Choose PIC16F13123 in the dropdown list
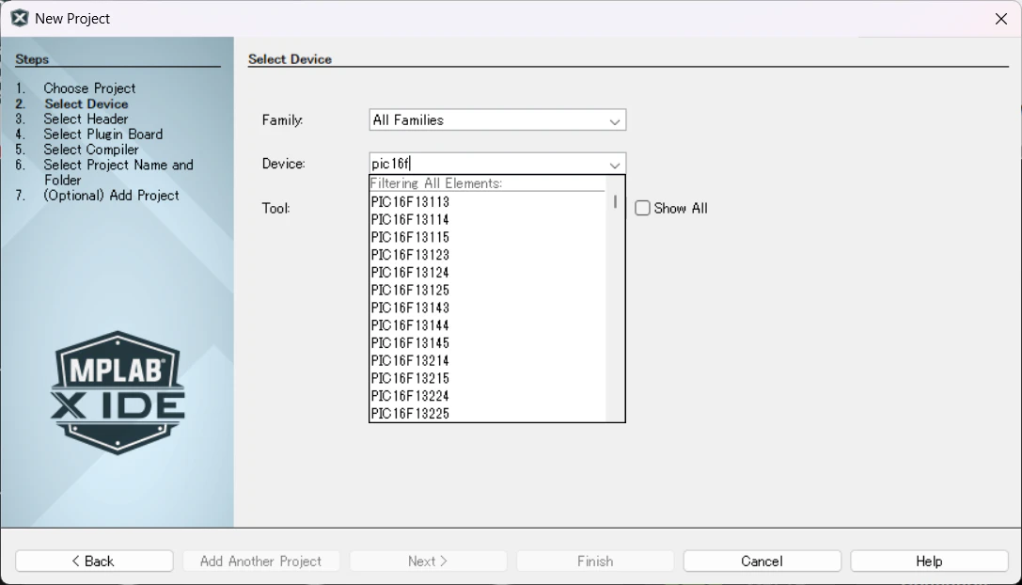 (x=488, y=255)
